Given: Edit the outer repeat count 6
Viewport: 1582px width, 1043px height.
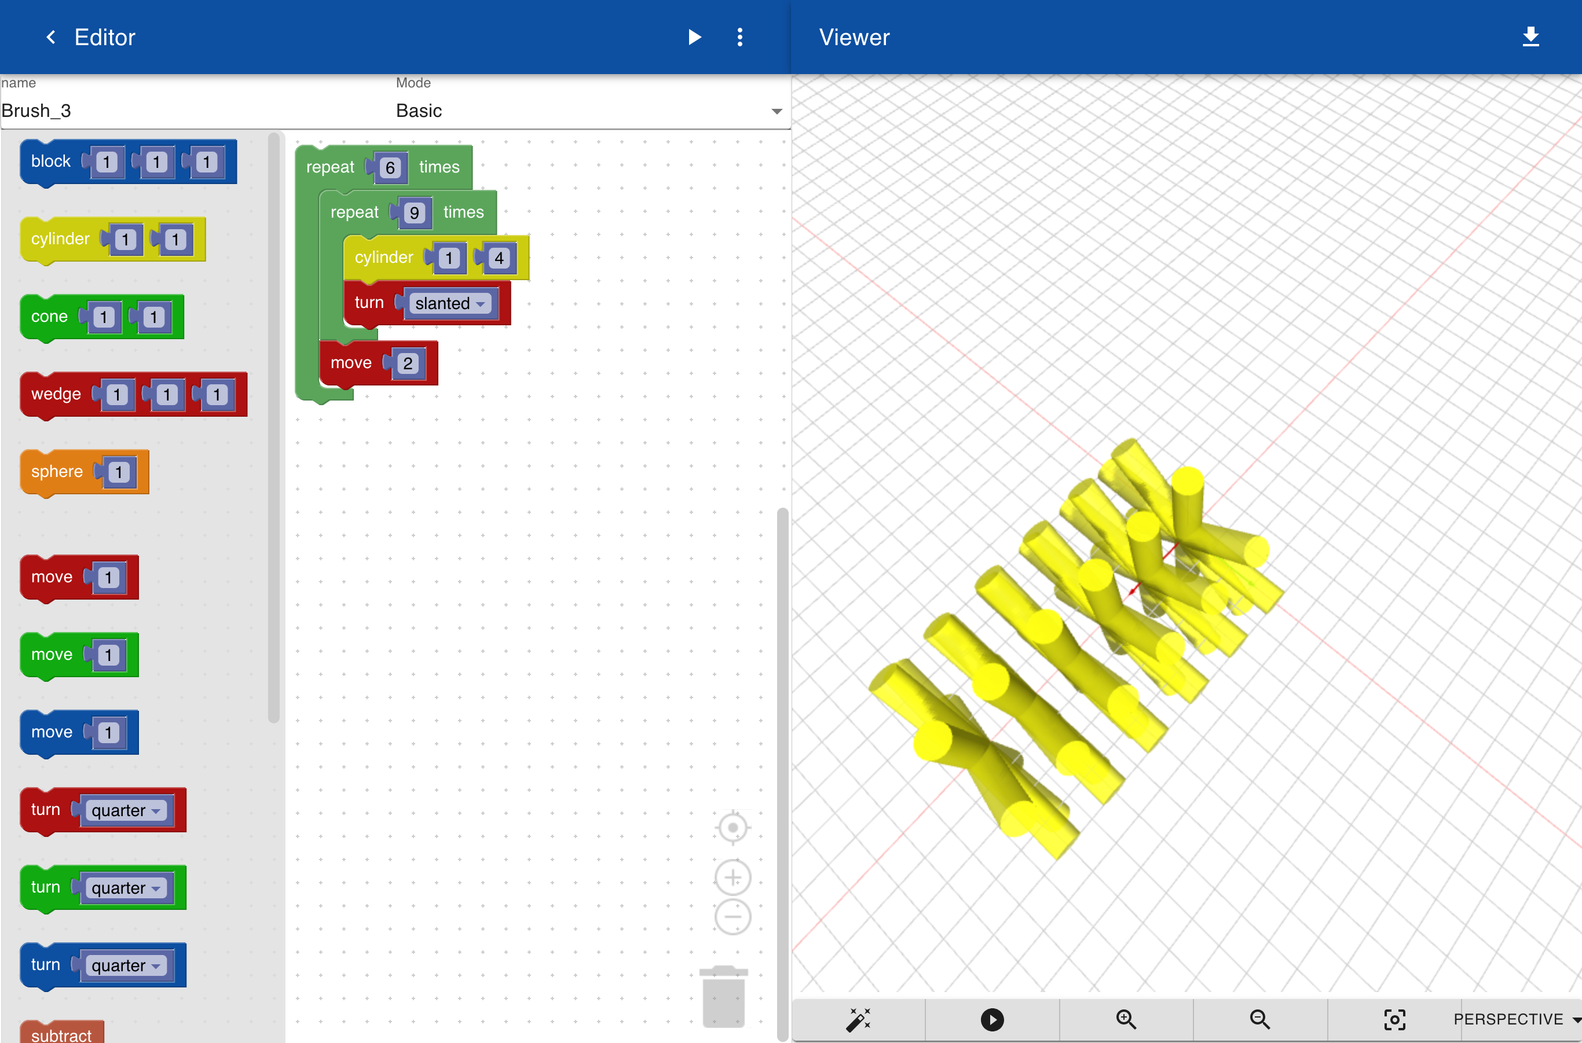Looking at the screenshot, I should (390, 168).
